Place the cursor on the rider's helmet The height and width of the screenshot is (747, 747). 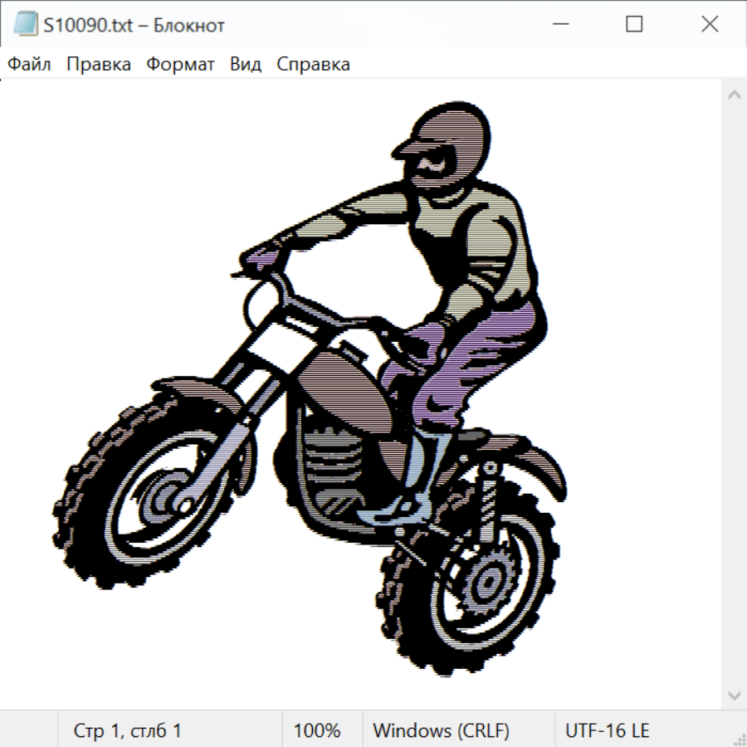[x=448, y=133]
